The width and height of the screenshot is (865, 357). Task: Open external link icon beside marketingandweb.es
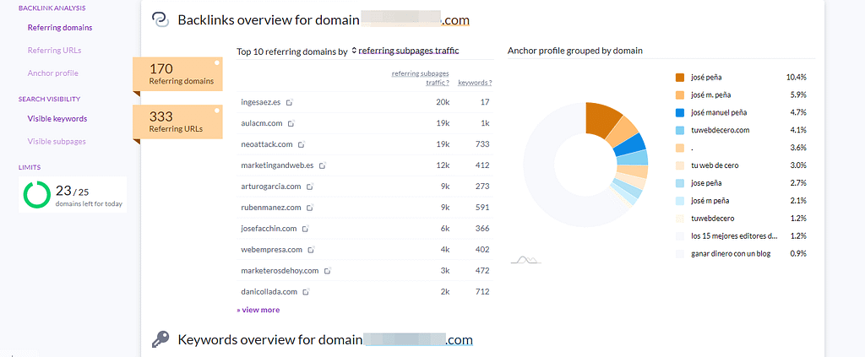tap(323, 165)
